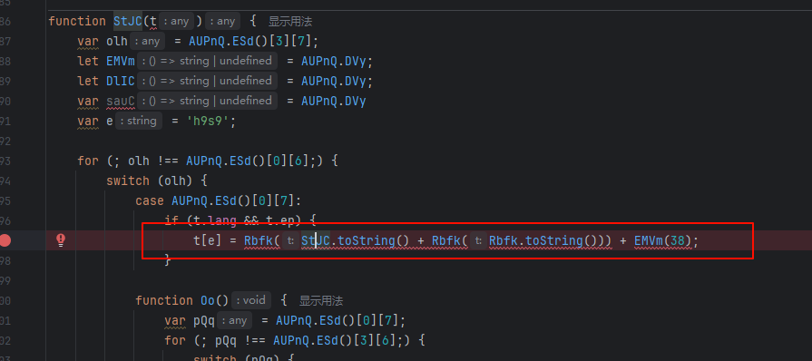
Task: Click the ': void' return hint of Oo
Action: coord(250,300)
